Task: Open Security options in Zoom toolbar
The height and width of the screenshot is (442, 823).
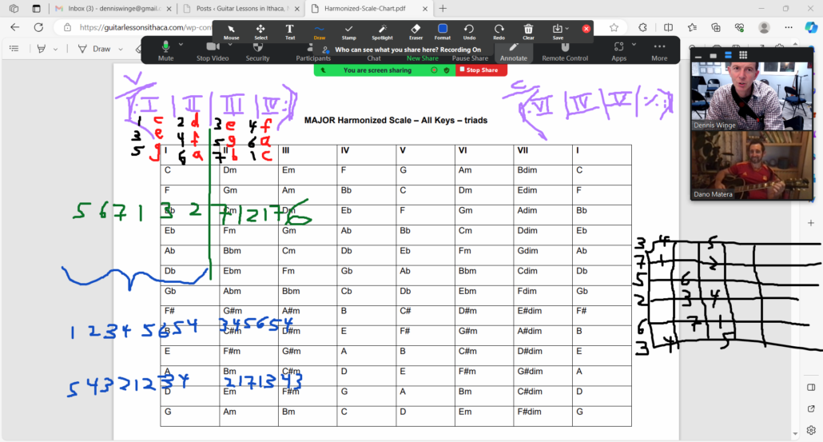Action: coord(257,51)
